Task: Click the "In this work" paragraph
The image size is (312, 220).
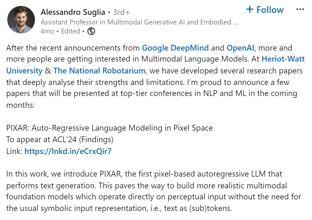Action: (153, 191)
